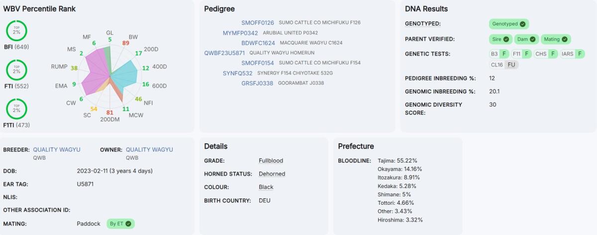This screenshot has width=597, height=235.
Task: Click the FTI top 2% ring gauge
Action: 16,69
